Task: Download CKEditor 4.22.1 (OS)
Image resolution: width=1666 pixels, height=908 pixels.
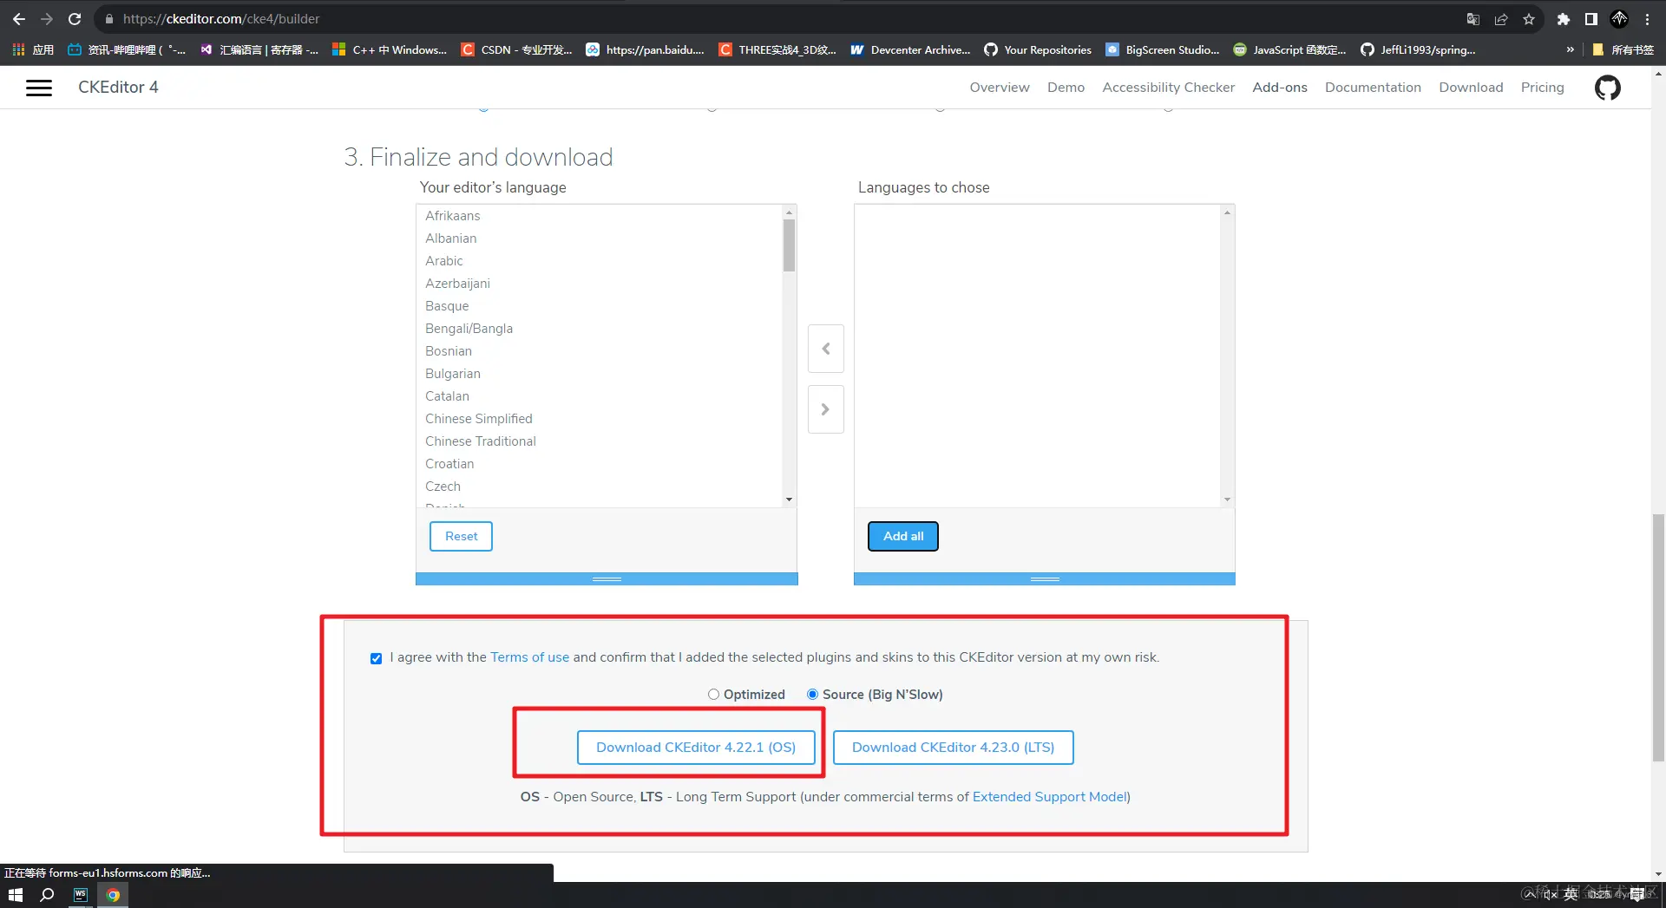Action: (x=696, y=748)
